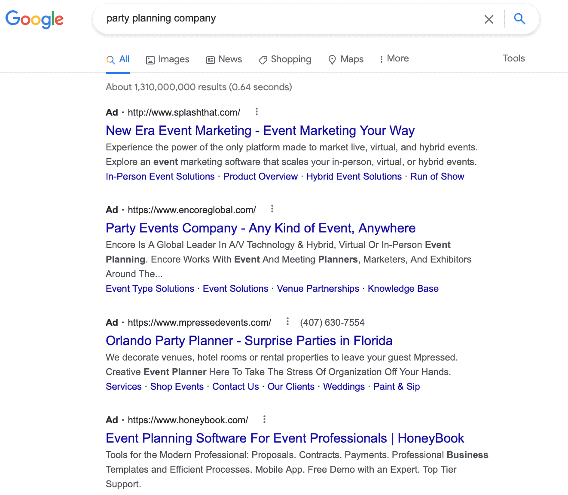
Task: Switch to the News tab
Action: (224, 59)
